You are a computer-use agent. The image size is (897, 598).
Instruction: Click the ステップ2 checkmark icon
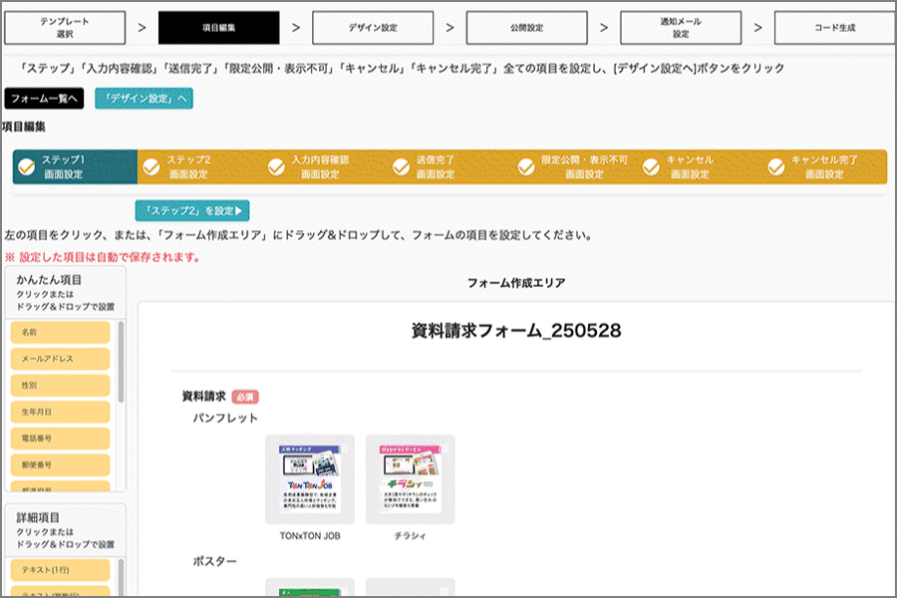point(151,166)
